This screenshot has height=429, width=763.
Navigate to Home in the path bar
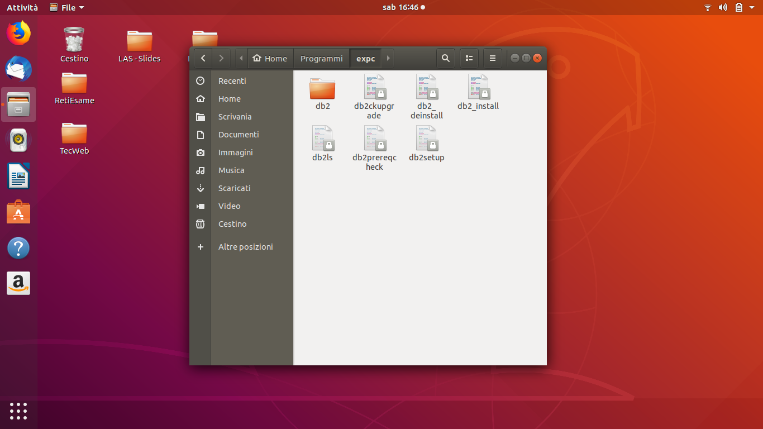click(270, 58)
